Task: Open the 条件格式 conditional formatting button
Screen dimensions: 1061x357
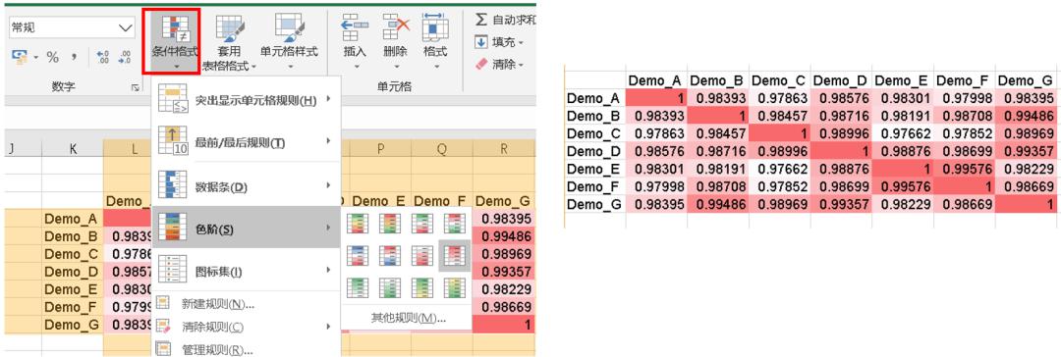Action: pyautogui.click(x=171, y=41)
